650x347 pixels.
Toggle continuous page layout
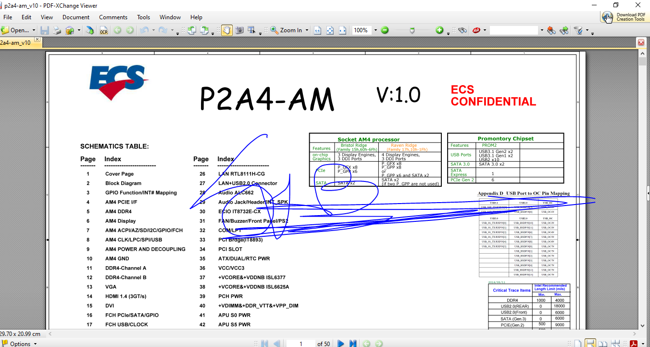coord(590,344)
